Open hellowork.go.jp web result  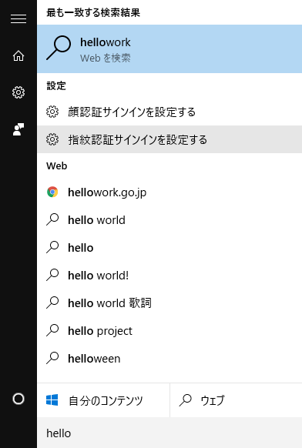coord(169,192)
